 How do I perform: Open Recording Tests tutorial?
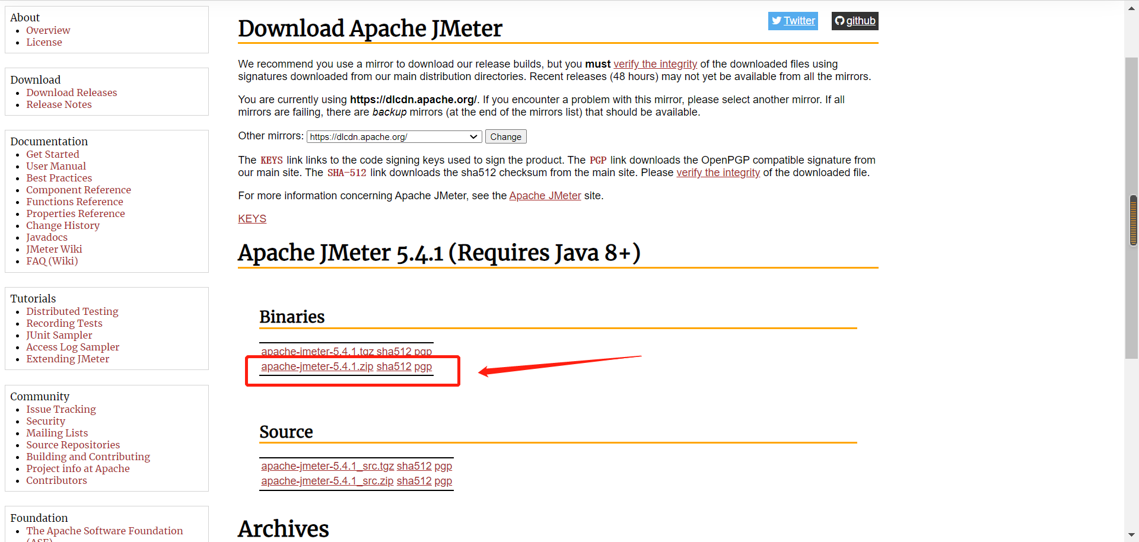(64, 323)
